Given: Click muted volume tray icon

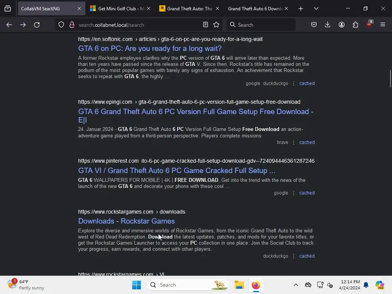Looking at the screenshot, I should point(330,285).
